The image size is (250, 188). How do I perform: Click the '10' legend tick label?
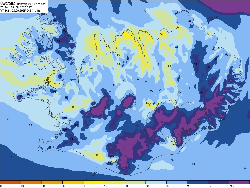tap(22, 186)
